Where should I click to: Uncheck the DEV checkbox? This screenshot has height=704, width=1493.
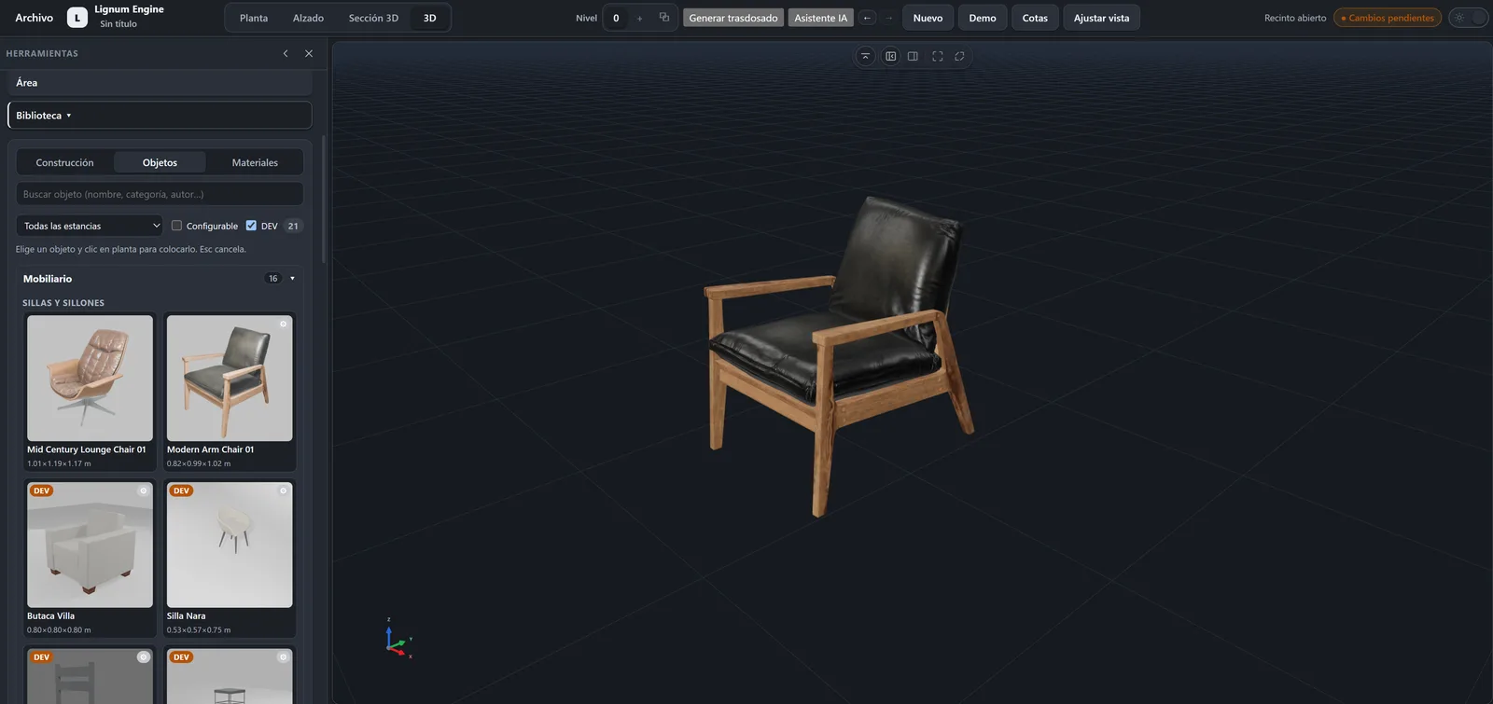click(251, 226)
